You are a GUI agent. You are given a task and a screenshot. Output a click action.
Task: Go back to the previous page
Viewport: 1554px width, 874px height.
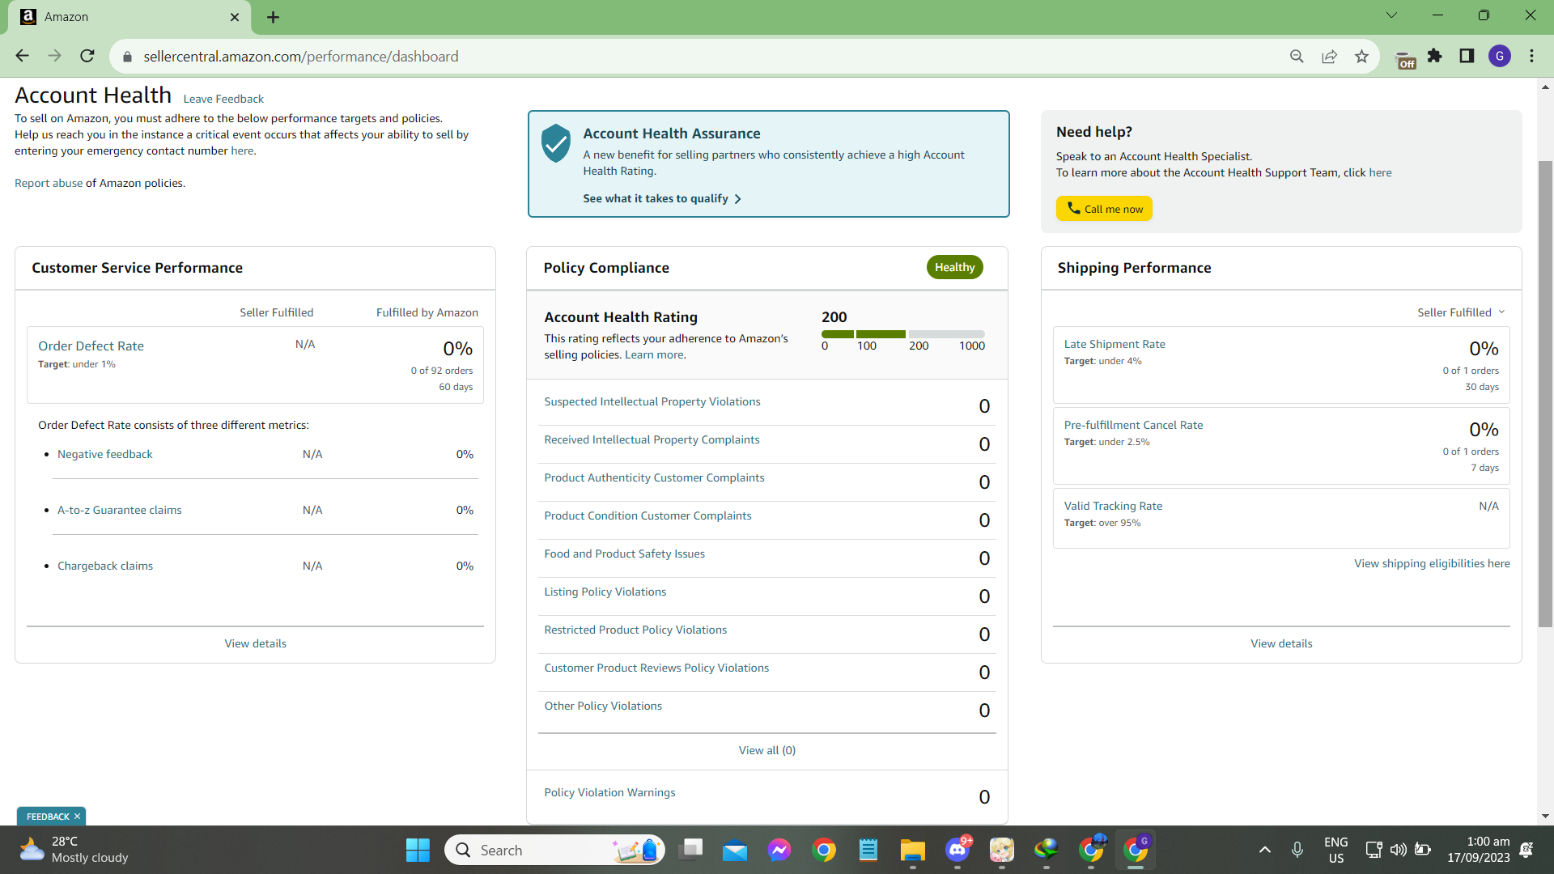click(22, 56)
